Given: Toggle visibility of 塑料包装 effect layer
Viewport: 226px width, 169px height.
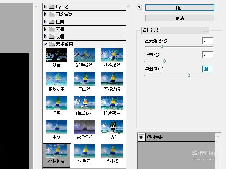Looking at the screenshot, I should (x=141, y=137).
